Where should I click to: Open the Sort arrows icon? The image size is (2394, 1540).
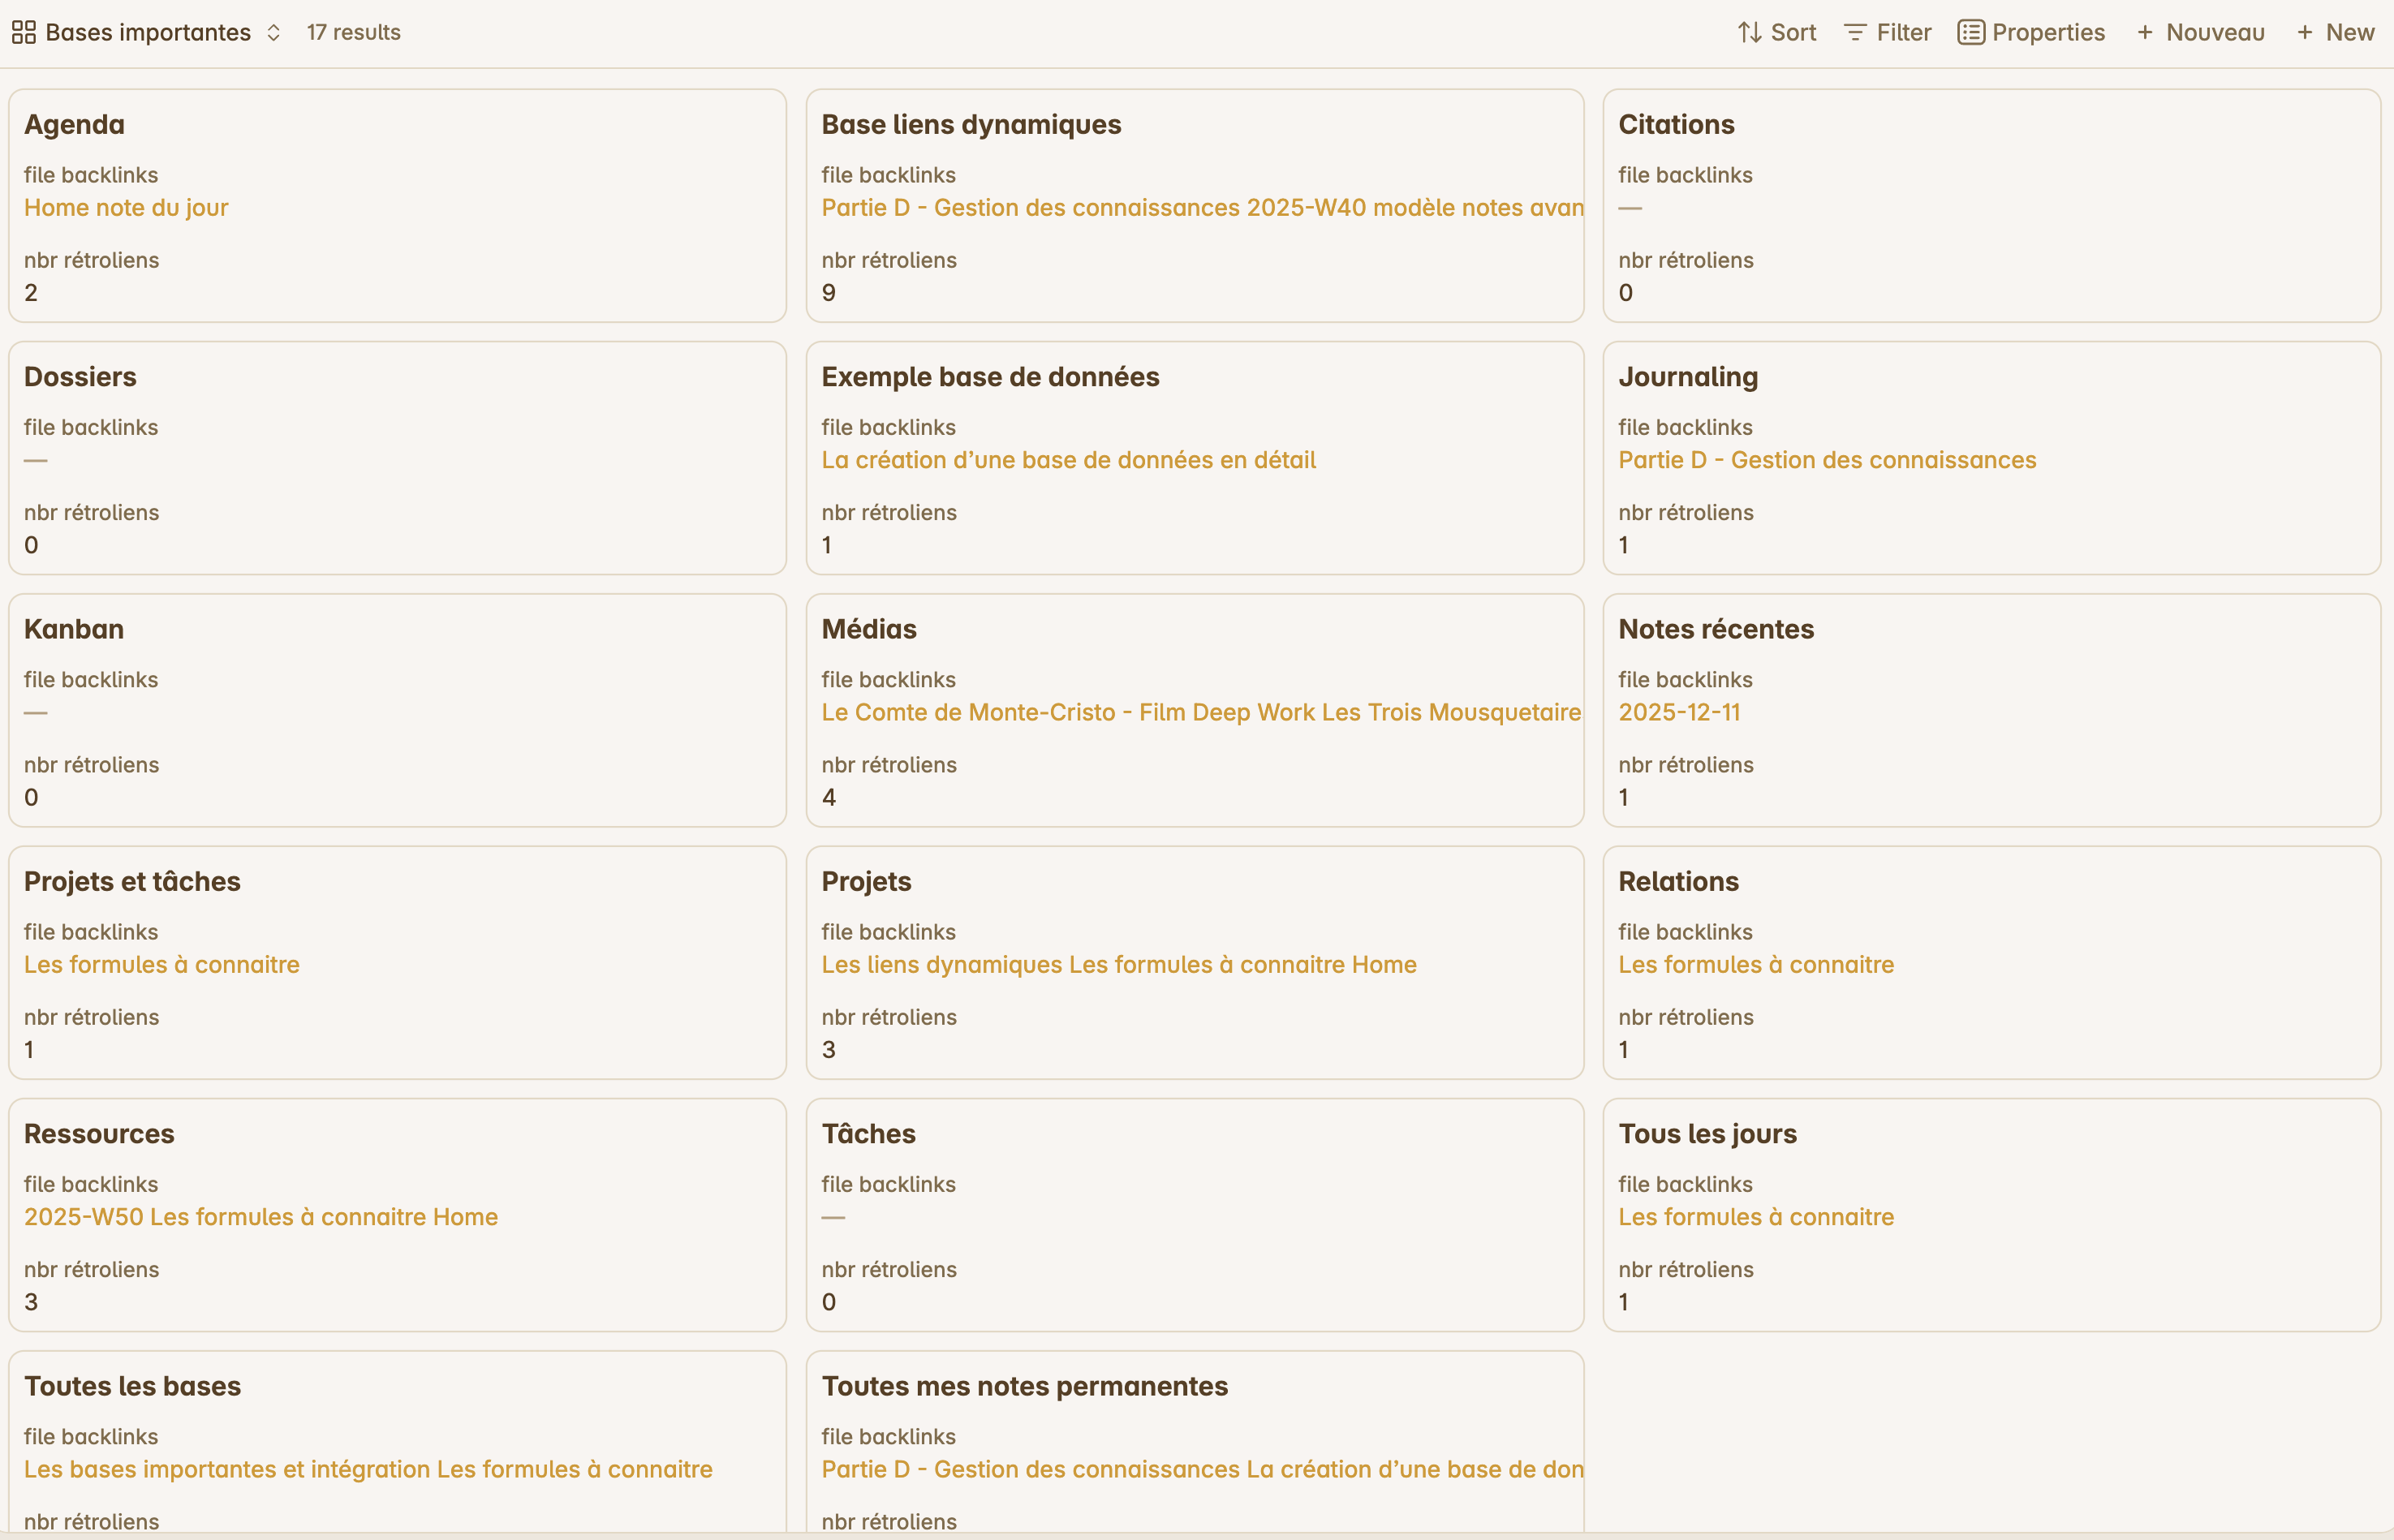pyautogui.click(x=1749, y=33)
